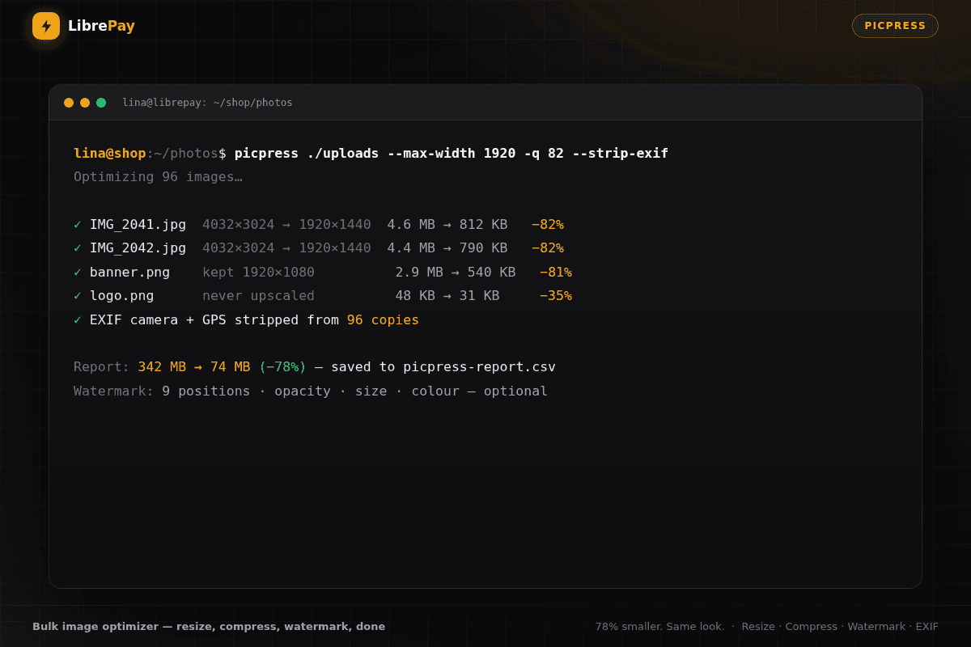
Task: Click the LibrePay brand name
Action: click(x=101, y=26)
